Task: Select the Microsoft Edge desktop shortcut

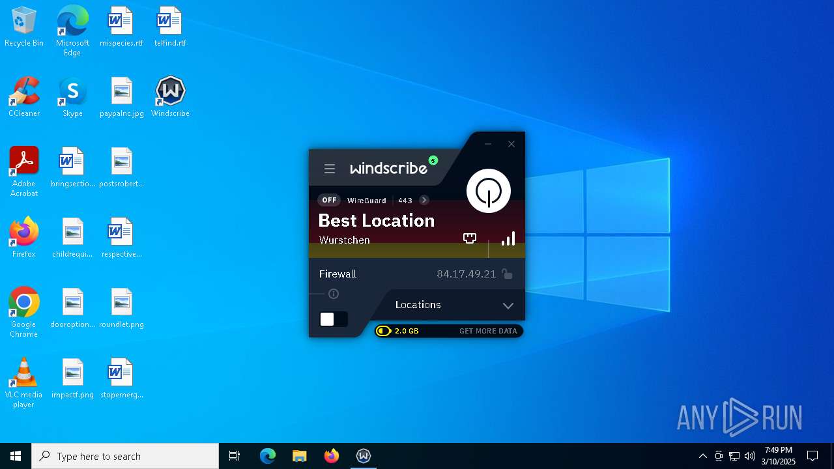Action: coord(72,31)
